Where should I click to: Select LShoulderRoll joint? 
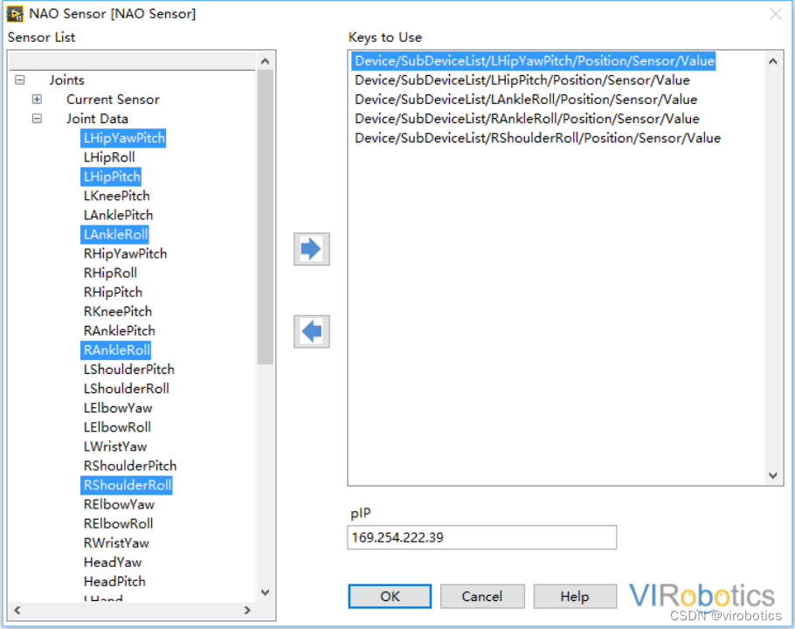pos(127,389)
